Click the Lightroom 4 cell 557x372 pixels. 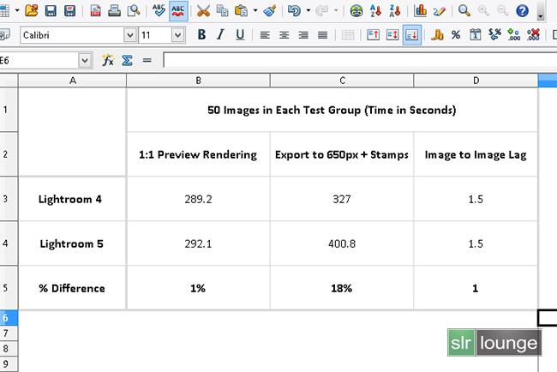click(72, 199)
